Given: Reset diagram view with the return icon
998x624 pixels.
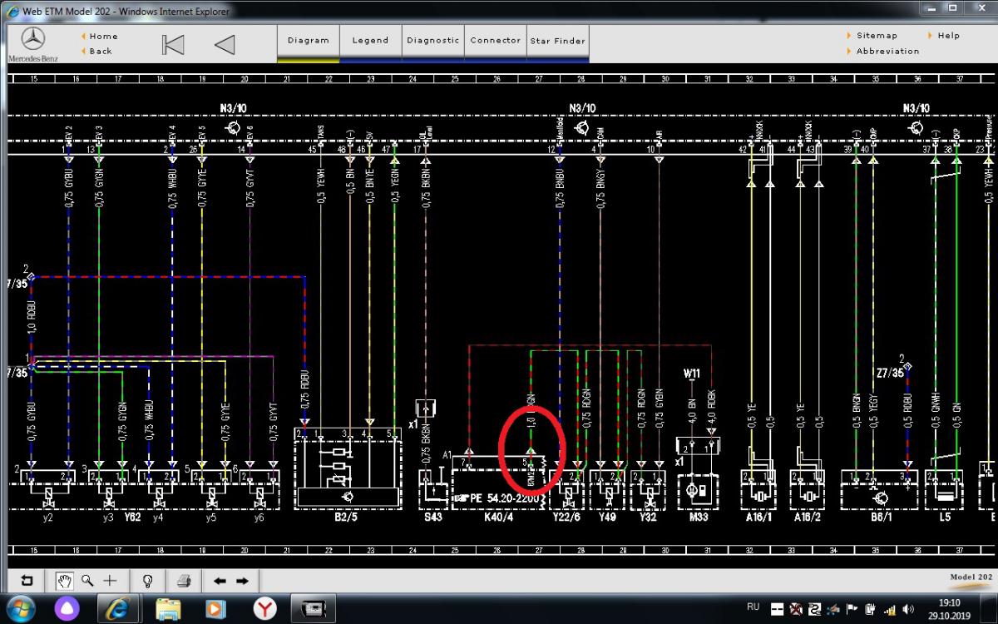Looking at the screenshot, I should pyautogui.click(x=27, y=581).
